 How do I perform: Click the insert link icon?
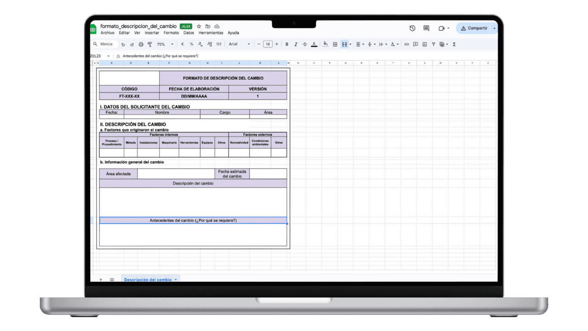click(407, 45)
